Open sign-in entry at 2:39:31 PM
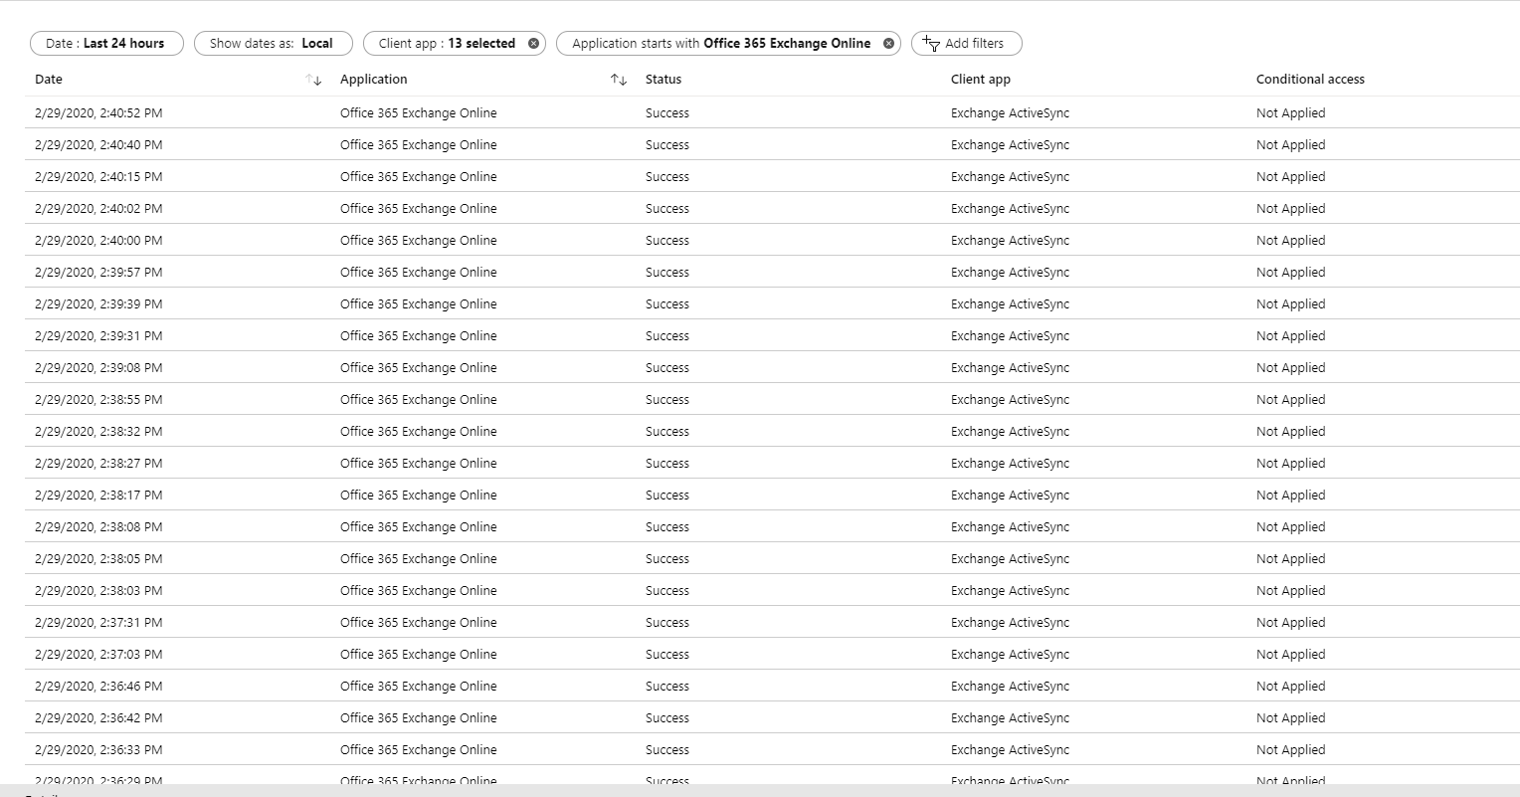 tap(772, 335)
